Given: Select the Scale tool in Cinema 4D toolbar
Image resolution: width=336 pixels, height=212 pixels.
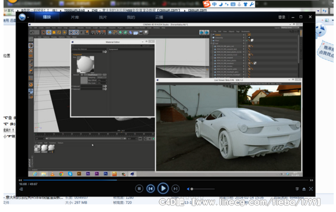Looking at the screenshot, I should point(54,32).
